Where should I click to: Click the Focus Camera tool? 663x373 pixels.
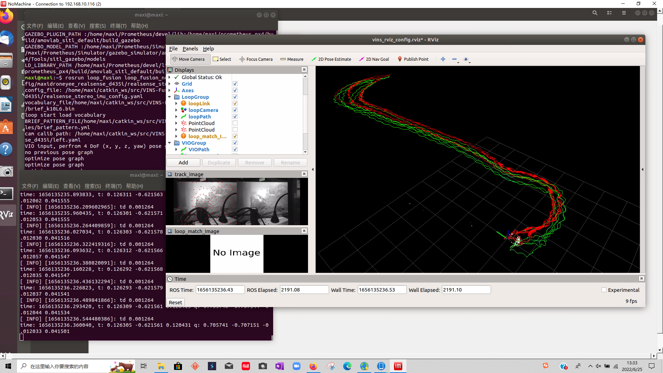click(x=256, y=59)
